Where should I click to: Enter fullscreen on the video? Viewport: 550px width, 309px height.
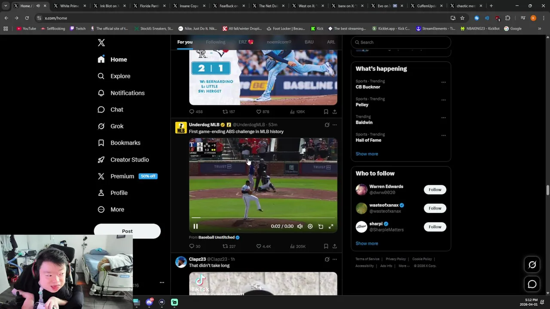331,227
